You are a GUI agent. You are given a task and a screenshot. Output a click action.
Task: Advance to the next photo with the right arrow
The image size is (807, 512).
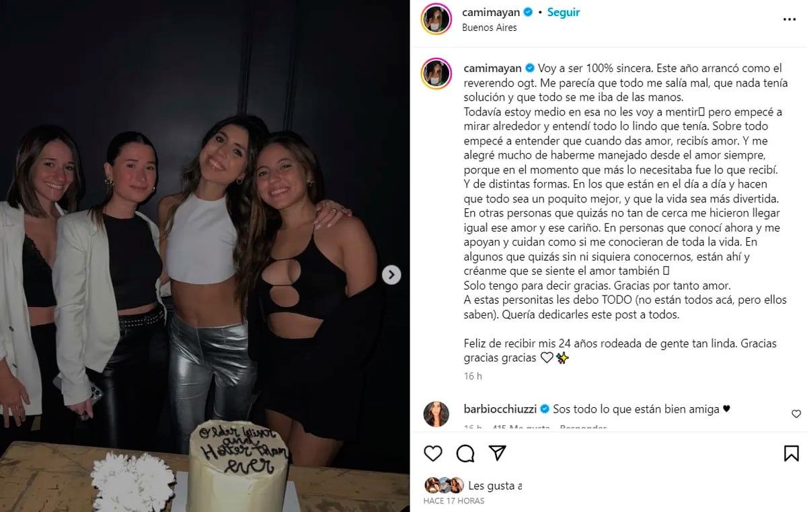pos(391,274)
